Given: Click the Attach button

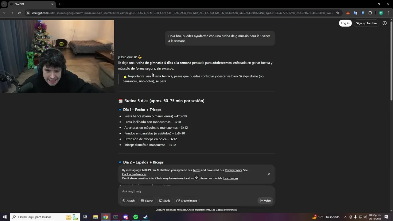Looking at the screenshot, I should coord(128,201).
